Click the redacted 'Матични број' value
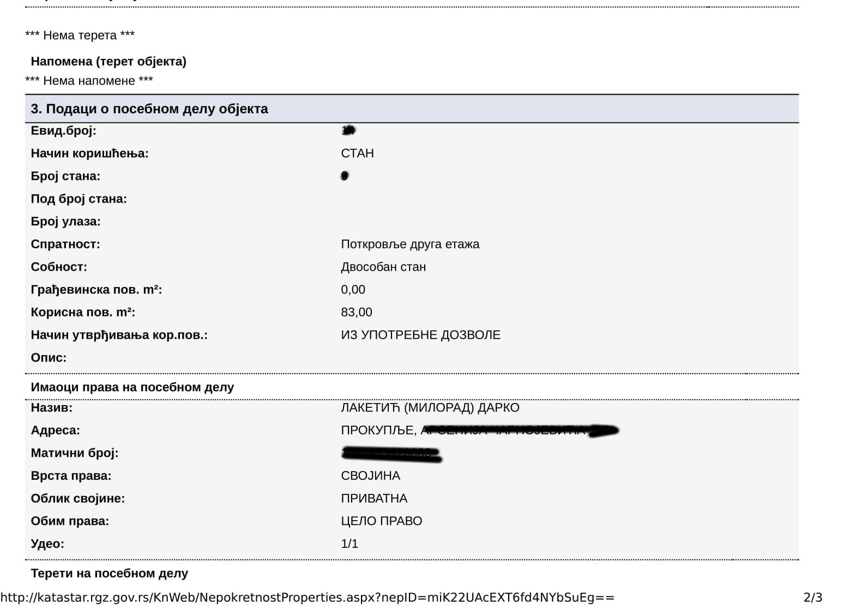This screenshot has height=611, width=862. coord(391,454)
